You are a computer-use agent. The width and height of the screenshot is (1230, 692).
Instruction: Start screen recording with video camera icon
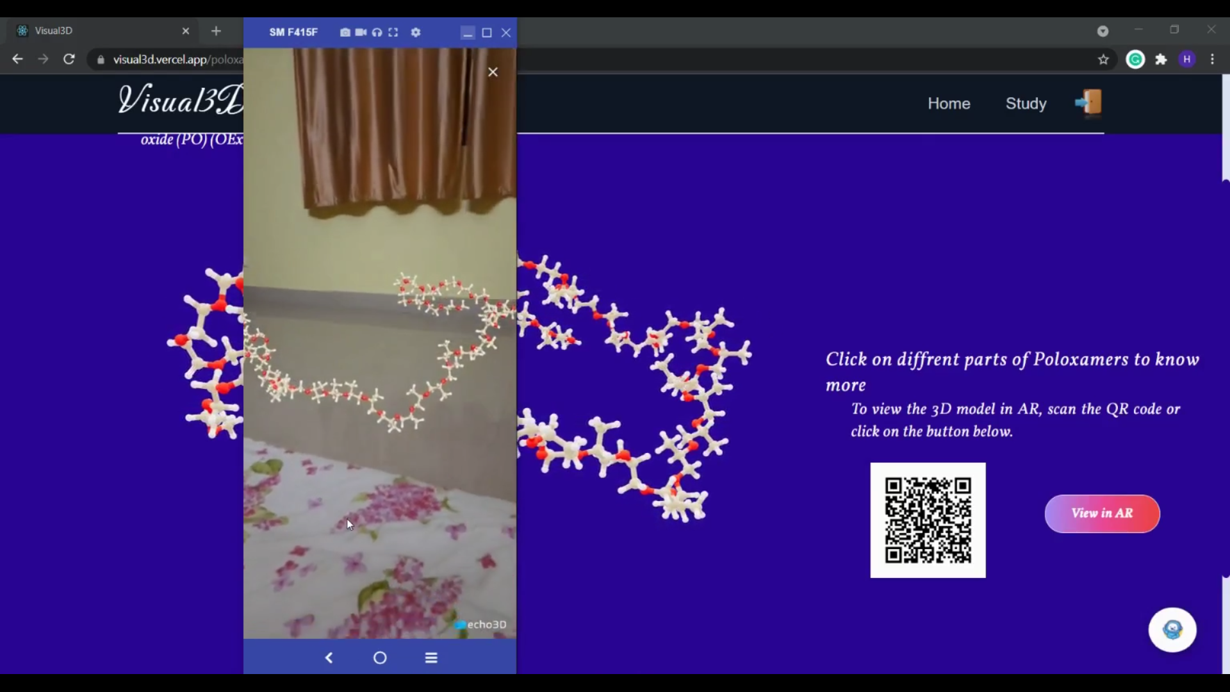pyautogui.click(x=361, y=32)
